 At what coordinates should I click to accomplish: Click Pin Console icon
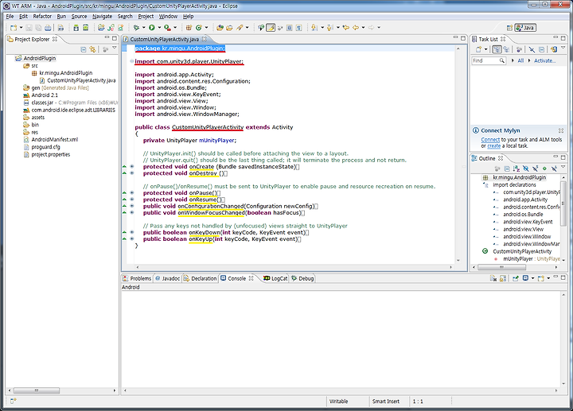click(516, 278)
